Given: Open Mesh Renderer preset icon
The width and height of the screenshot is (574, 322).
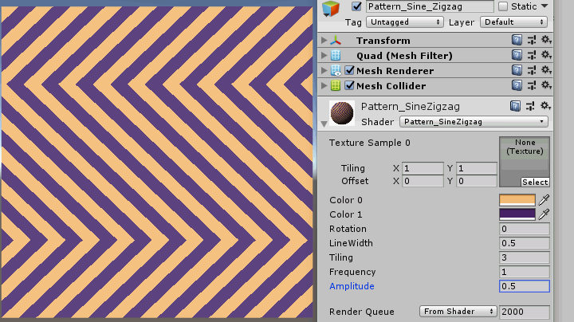Looking at the screenshot, I should pos(532,70).
